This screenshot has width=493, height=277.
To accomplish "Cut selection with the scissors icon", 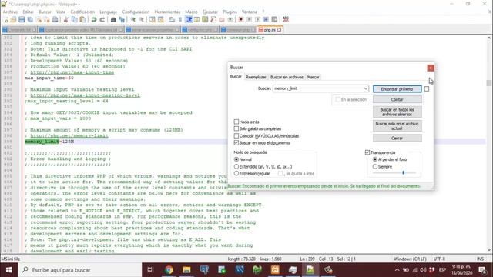I will (x=66, y=19).
